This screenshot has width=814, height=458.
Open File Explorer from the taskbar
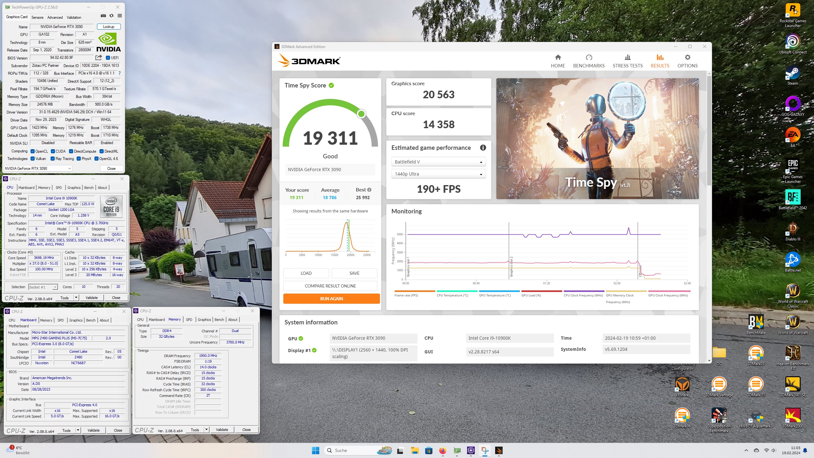(x=414, y=450)
